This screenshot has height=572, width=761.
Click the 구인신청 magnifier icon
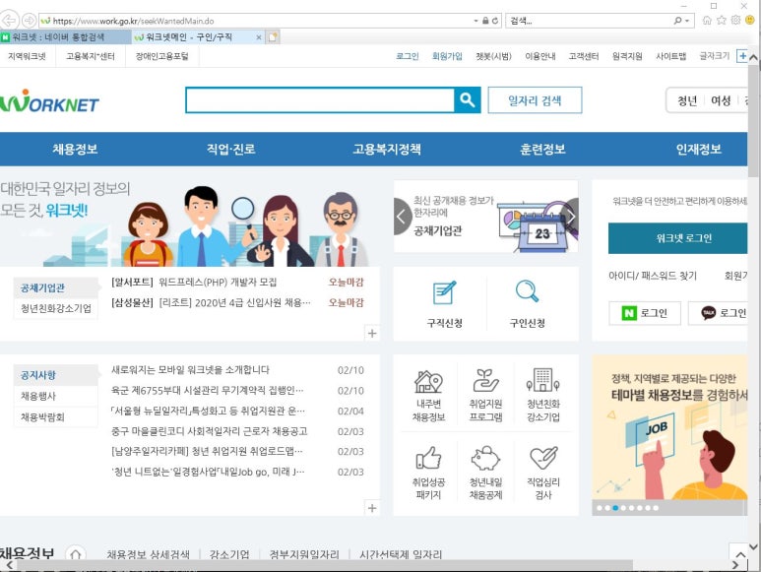[527, 291]
